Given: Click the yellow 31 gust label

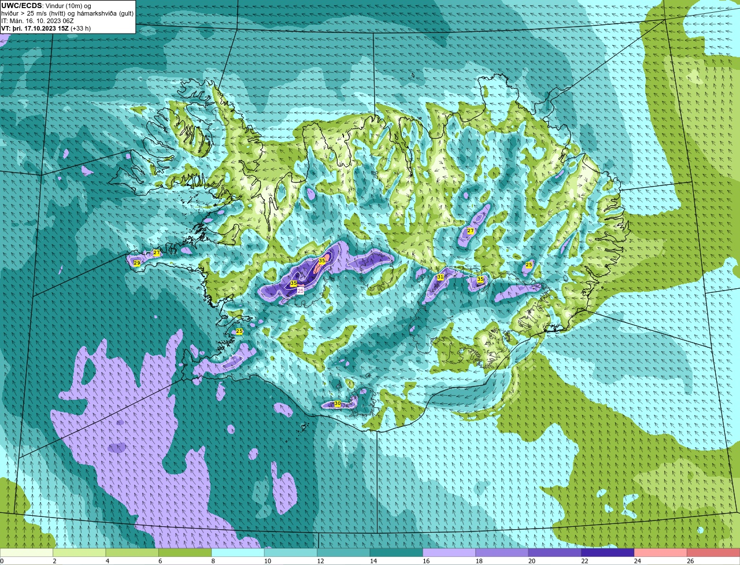Looking at the screenshot, I should [440, 277].
